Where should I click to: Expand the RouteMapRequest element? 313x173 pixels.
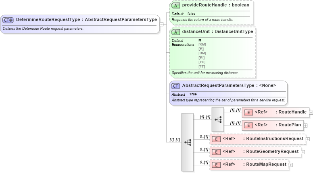(x=291, y=165)
